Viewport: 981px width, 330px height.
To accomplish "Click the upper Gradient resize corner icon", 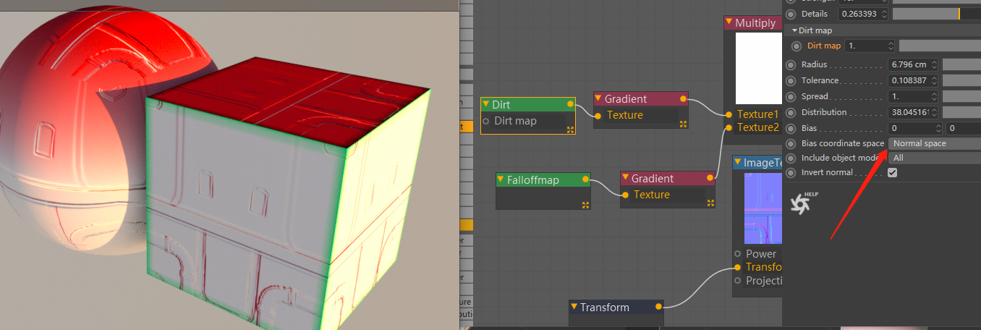I will [682, 124].
